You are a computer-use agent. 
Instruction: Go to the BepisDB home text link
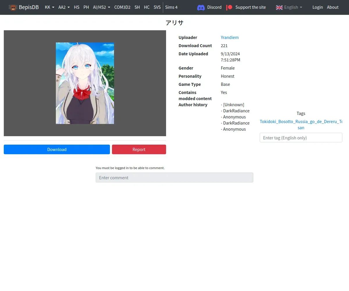(x=29, y=7)
